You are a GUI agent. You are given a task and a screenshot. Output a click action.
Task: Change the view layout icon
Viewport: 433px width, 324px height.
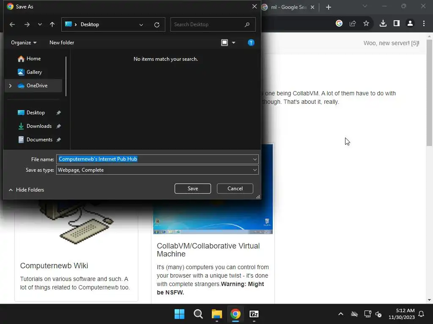point(225,43)
